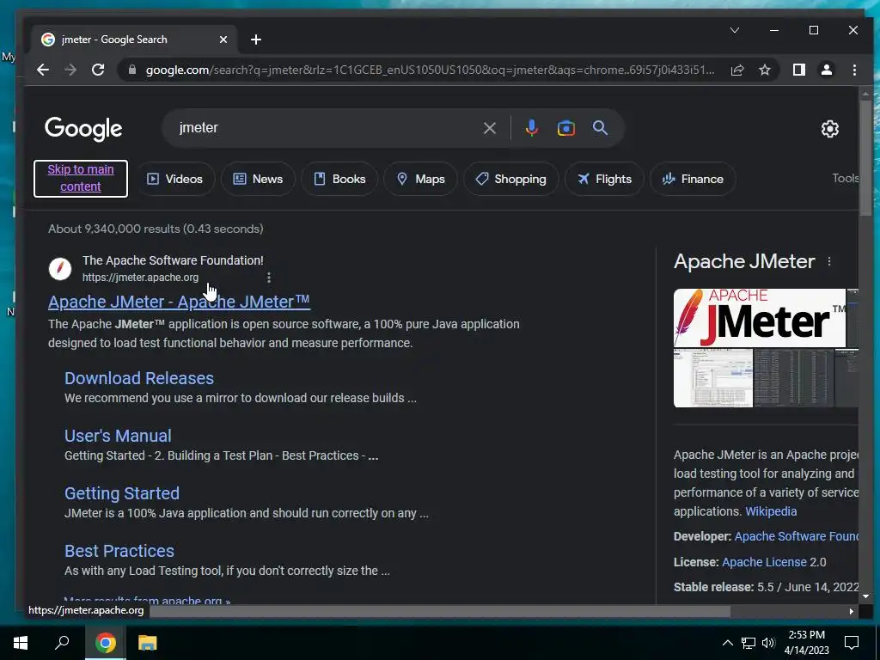This screenshot has width=880, height=660.
Task: View site information lock icon
Action: tap(132, 70)
